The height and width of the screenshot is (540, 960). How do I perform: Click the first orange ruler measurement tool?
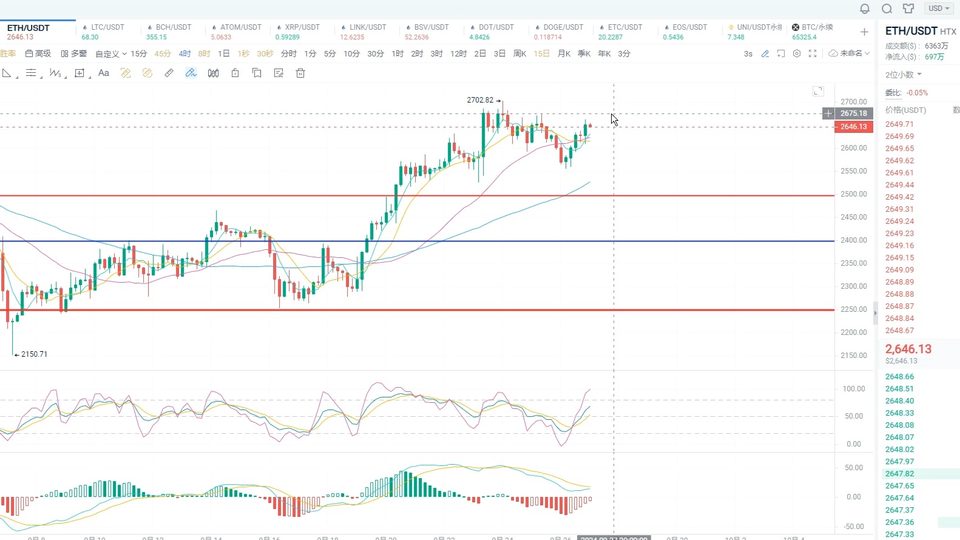click(126, 73)
